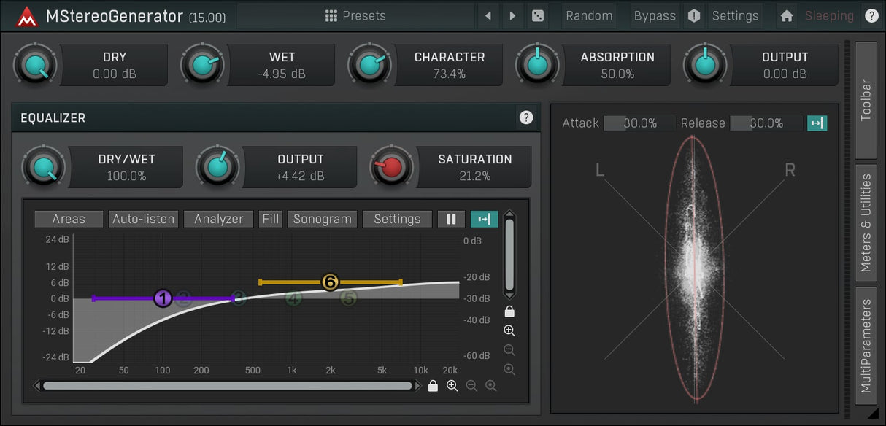Load the next preset arrow
Viewport: 886px width, 426px height.
pyautogui.click(x=512, y=16)
